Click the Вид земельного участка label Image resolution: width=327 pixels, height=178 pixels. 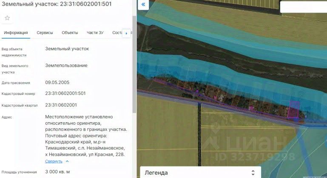coord(15,69)
